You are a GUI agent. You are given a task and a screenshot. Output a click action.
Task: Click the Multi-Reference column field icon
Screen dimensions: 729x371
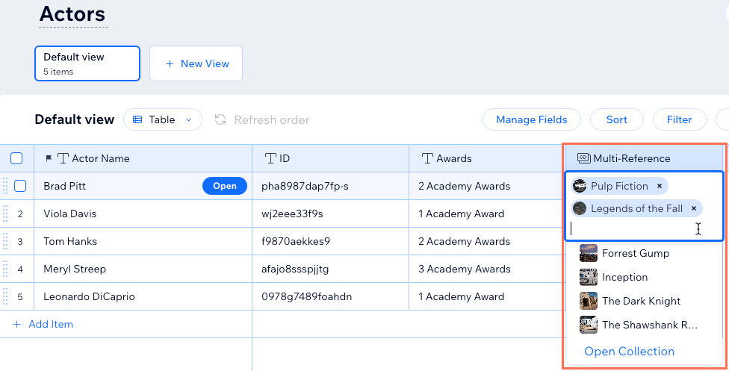pos(583,158)
